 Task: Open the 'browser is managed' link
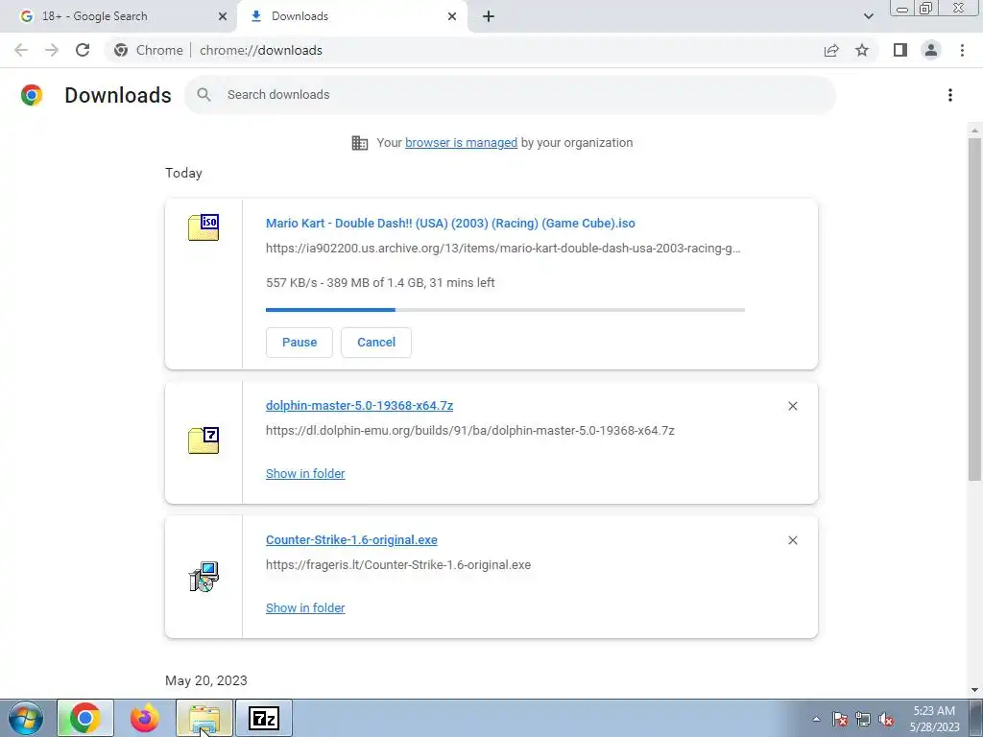coord(461,143)
